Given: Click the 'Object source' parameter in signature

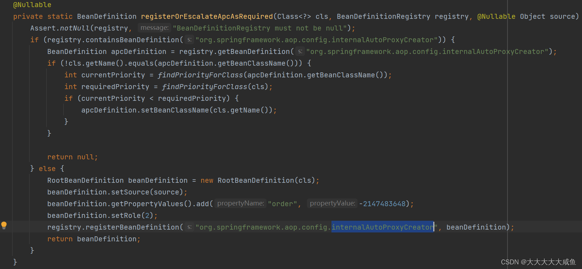Looking at the screenshot, I should point(547,17).
